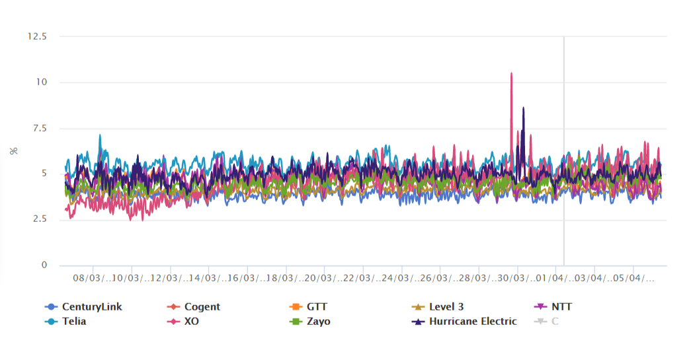This screenshot has height=346, width=695.
Task: Toggle the Hurricane Electric legend entry
Action: tap(464, 321)
